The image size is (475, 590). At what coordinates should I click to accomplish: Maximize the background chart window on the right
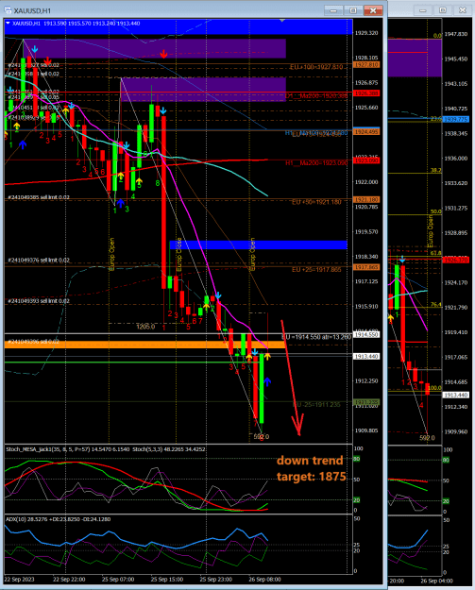click(443, 10)
